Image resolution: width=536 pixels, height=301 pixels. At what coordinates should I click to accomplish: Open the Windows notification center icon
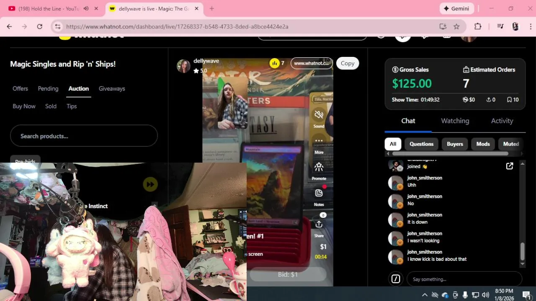(526, 295)
